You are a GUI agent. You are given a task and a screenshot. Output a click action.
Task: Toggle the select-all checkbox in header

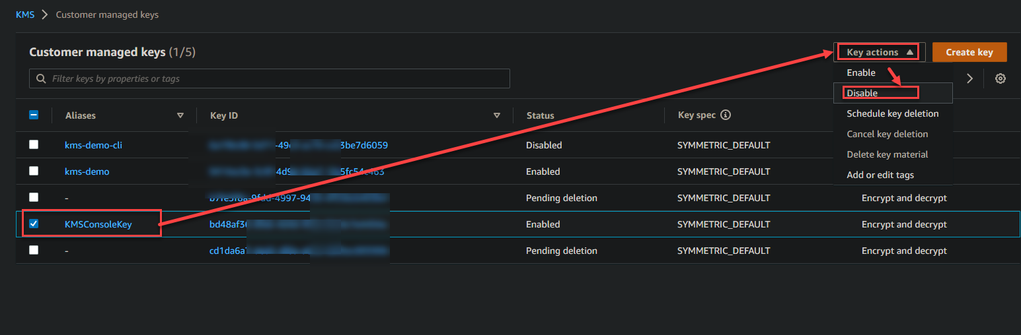click(x=34, y=115)
